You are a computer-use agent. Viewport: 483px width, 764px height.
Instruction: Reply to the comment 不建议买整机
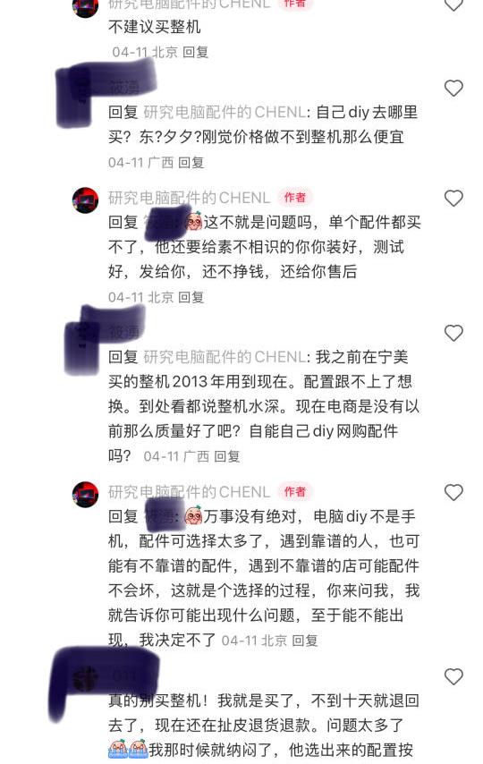pos(196,52)
